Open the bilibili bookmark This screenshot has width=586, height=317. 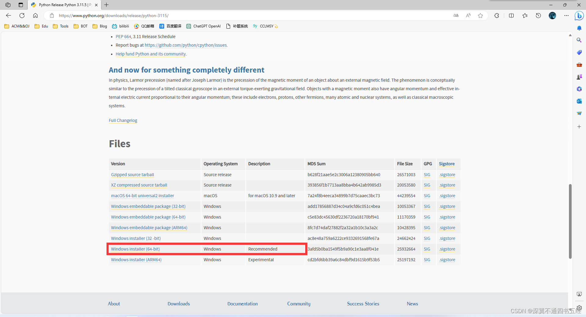pyautogui.click(x=121, y=26)
